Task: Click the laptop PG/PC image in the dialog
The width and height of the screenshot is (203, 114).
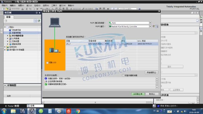Action: pyautogui.click(x=55, y=22)
